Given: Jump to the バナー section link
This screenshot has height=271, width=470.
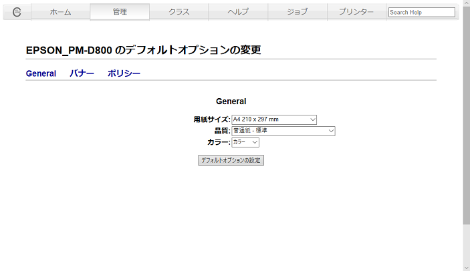Looking at the screenshot, I should tap(82, 73).
